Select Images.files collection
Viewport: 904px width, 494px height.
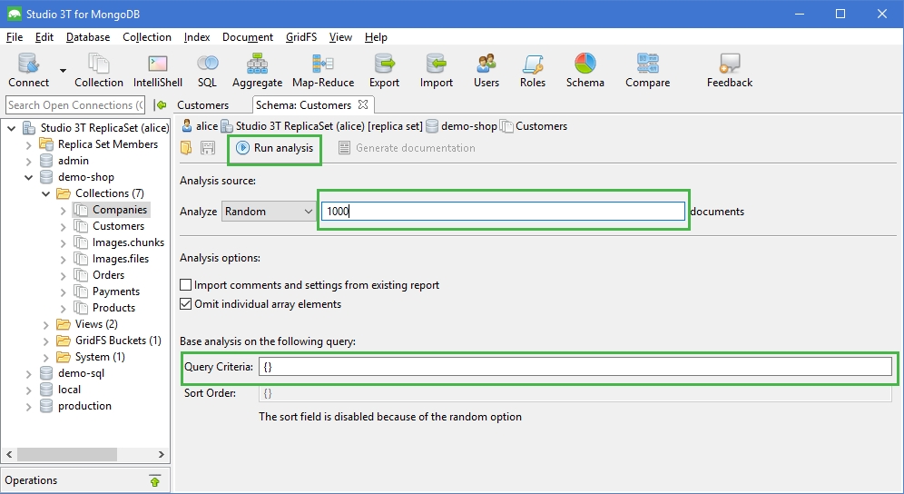tap(121, 259)
